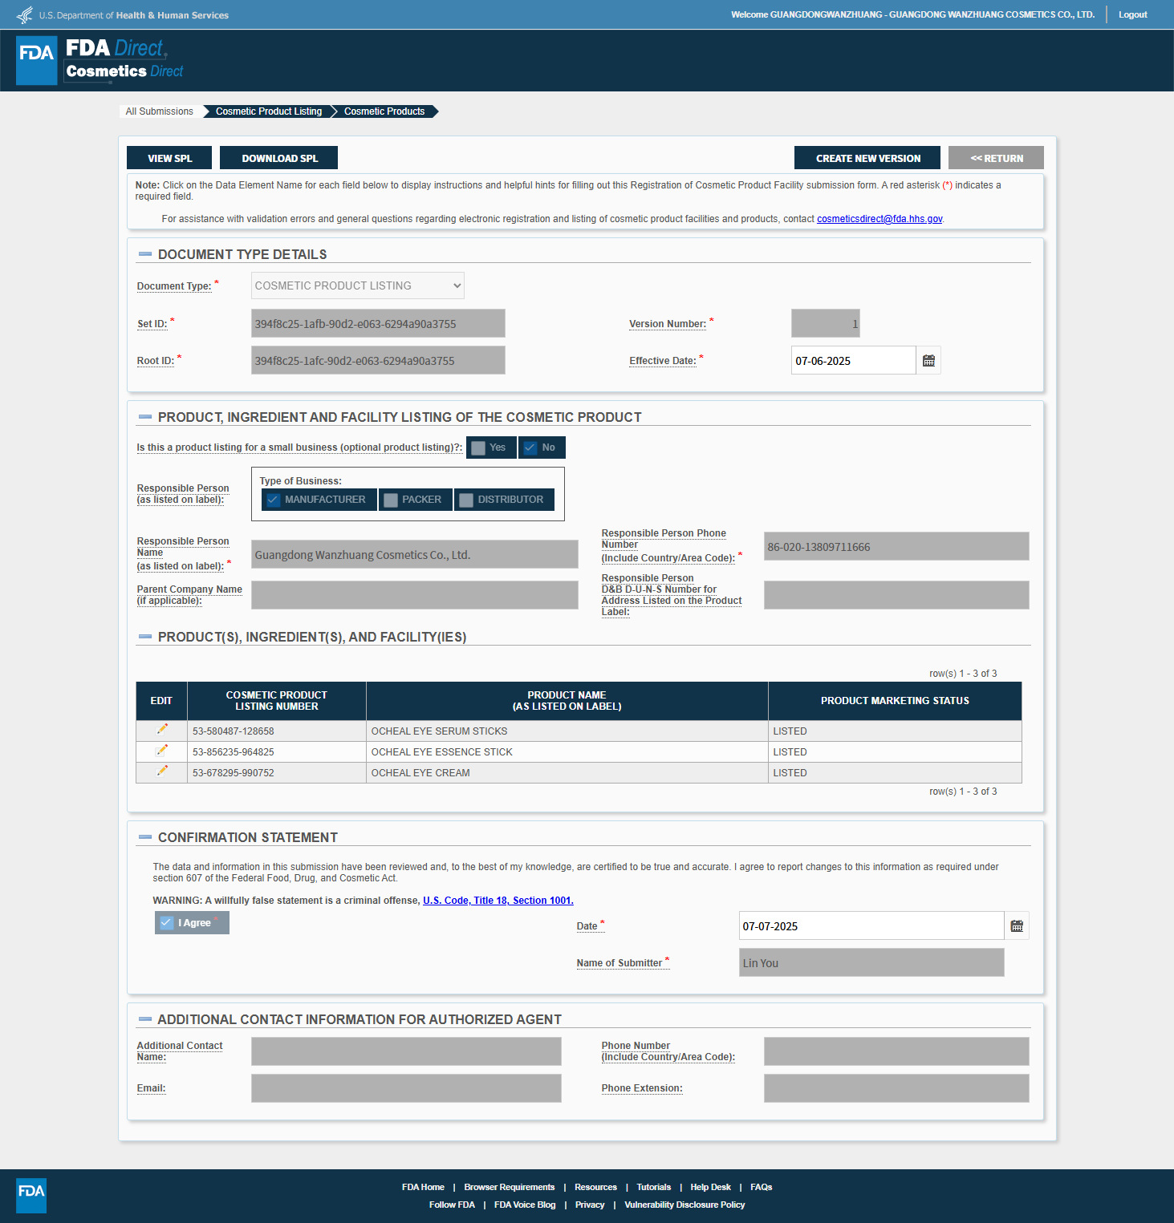Open the FDA Home footer link
The height and width of the screenshot is (1223, 1174).
(423, 1187)
